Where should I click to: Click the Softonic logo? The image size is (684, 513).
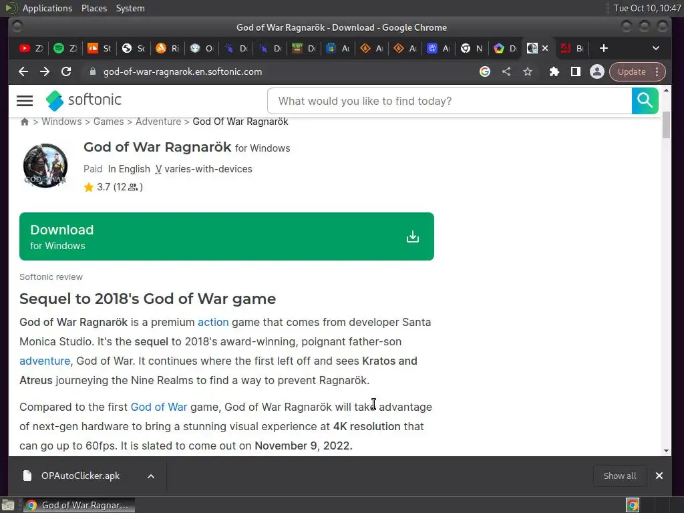click(83, 100)
